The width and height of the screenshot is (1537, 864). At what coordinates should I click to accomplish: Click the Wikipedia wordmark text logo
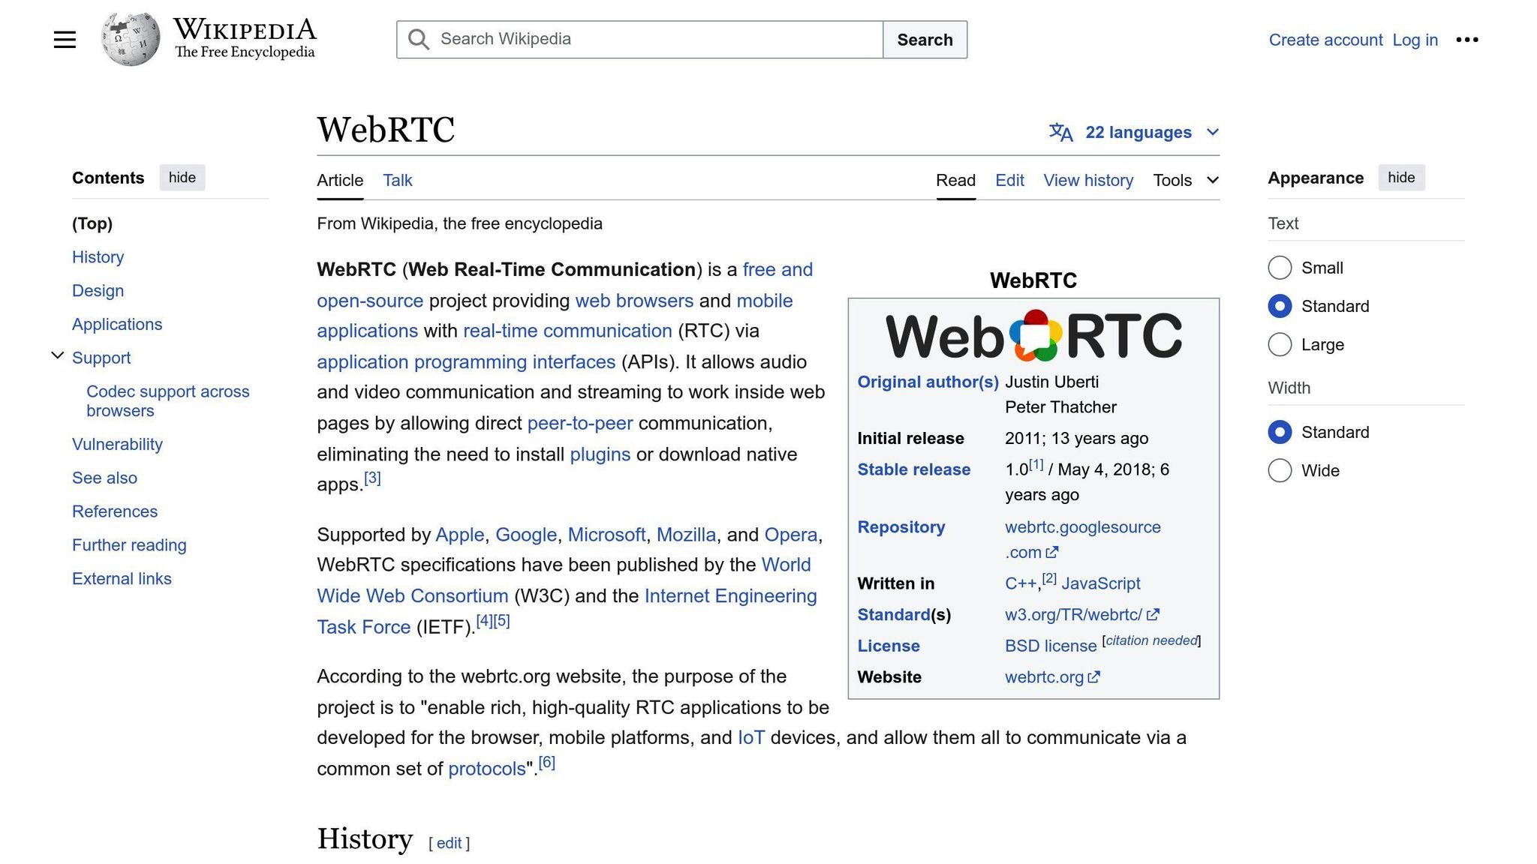coord(245,38)
